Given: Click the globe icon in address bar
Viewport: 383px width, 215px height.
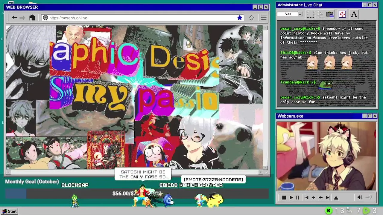Looking at the screenshot, I should (x=45, y=18).
